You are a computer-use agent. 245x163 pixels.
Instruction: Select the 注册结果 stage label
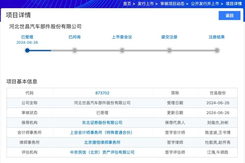pos(217,37)
